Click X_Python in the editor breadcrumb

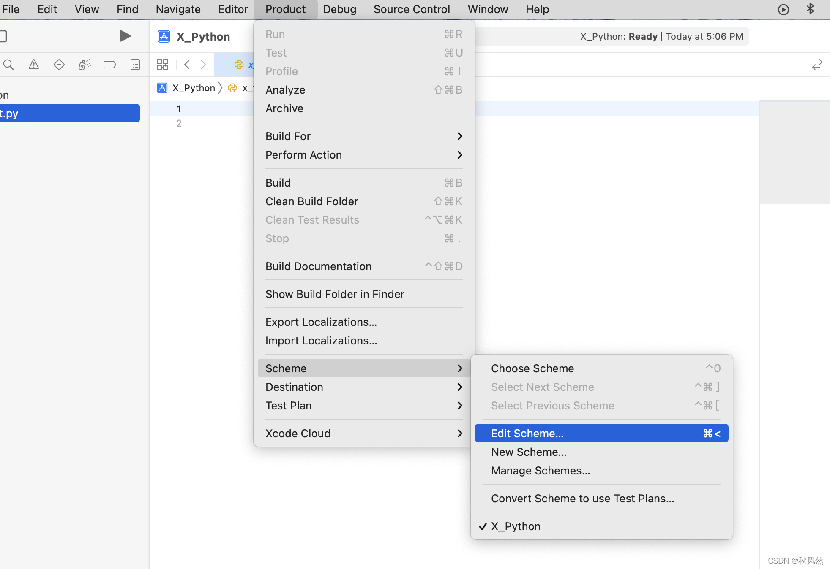pyautogui.click(x=194, y=88)
